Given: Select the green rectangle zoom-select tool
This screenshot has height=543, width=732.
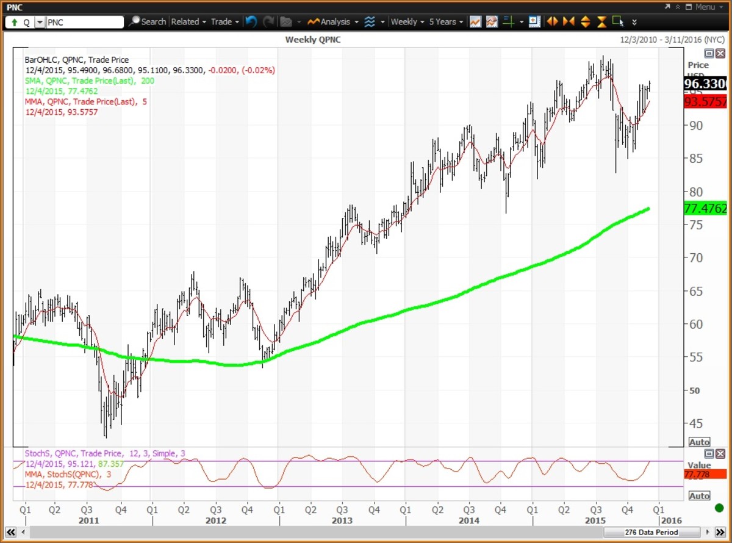Looking at the screenshot, I should 618,21.
